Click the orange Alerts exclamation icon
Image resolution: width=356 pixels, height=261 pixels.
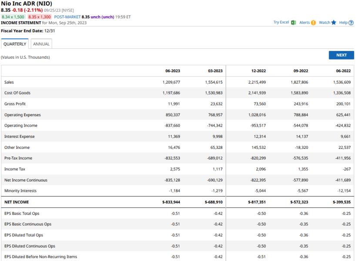tap(313, 23)
